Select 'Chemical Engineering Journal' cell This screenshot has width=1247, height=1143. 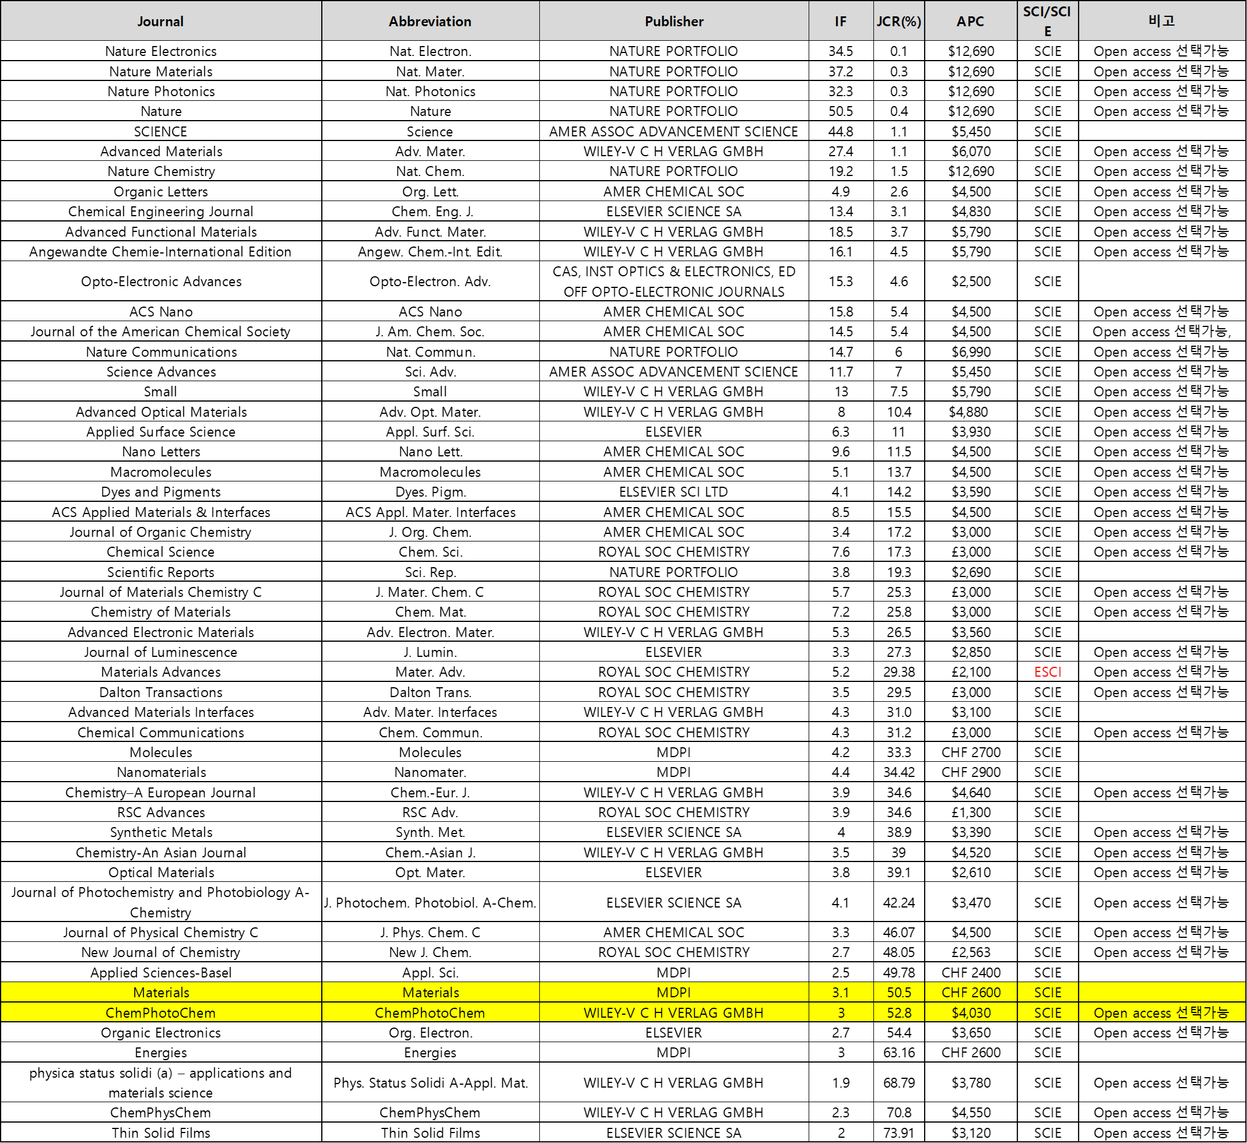tap(161, 212)
